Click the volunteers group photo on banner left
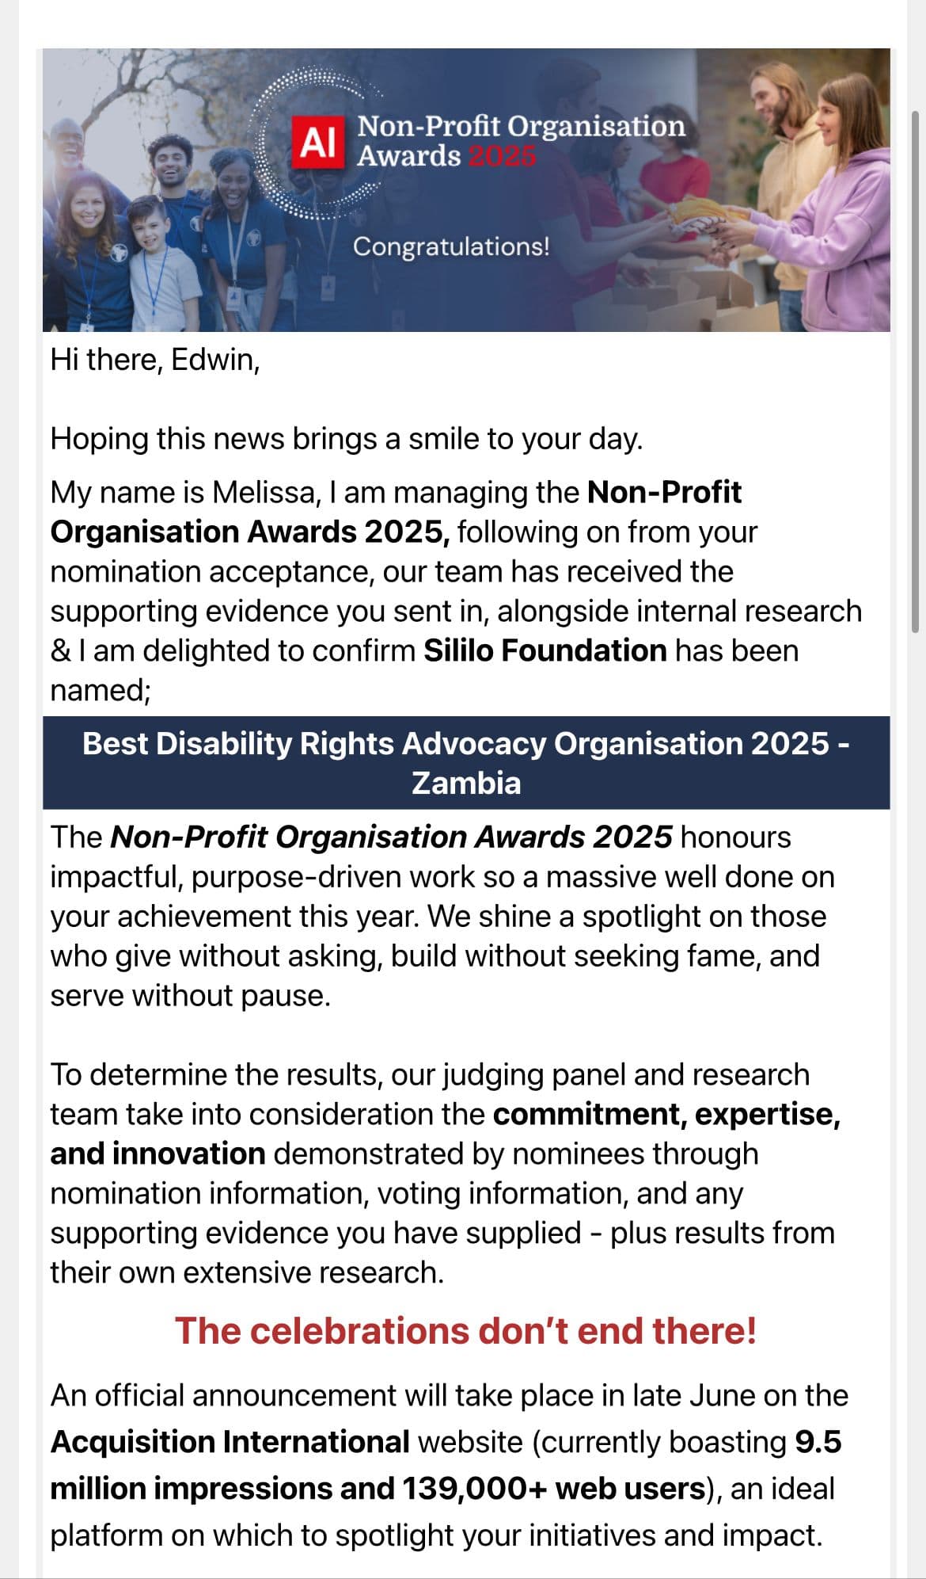The image size is (926, 1579). coord(158,230)
